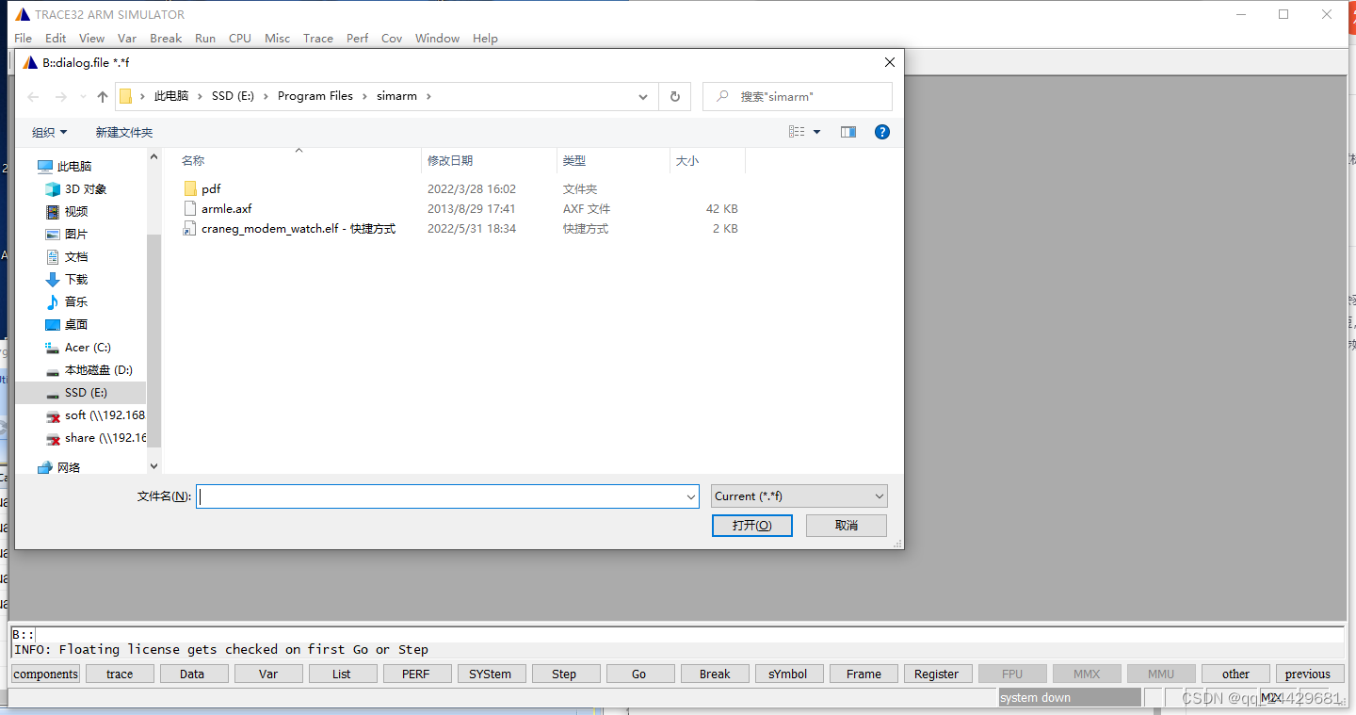This screenshot has width=1356, height=715.
Task: Open the File menu
Action: click(x=24, y=39)
